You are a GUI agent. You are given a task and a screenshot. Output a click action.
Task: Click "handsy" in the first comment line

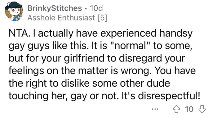tap(176, 33)
